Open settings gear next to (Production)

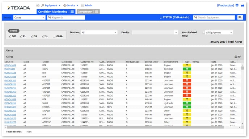[x=237, y=5]
